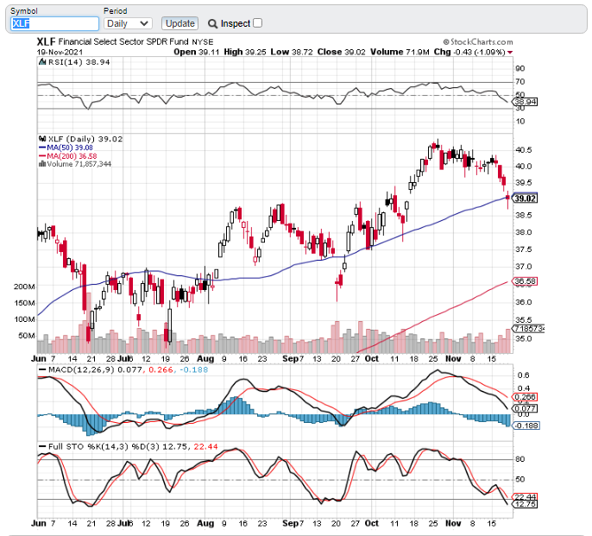Screen dimensions: 592x536
Task: Click the Update button
Action: (179, 23)
